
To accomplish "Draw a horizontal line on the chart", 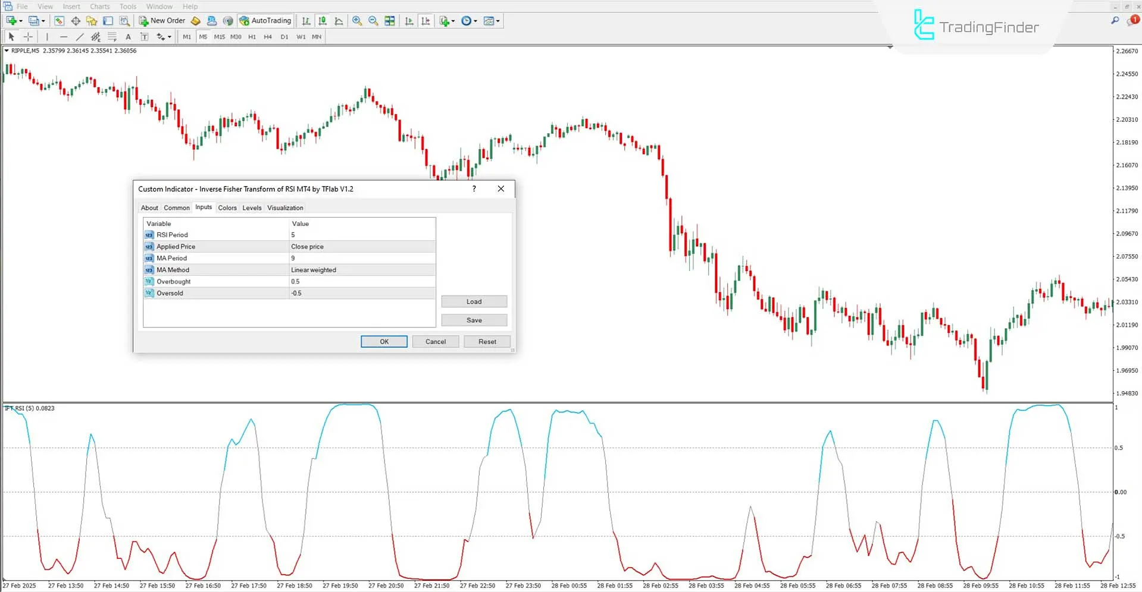I will tap(64, 36).
